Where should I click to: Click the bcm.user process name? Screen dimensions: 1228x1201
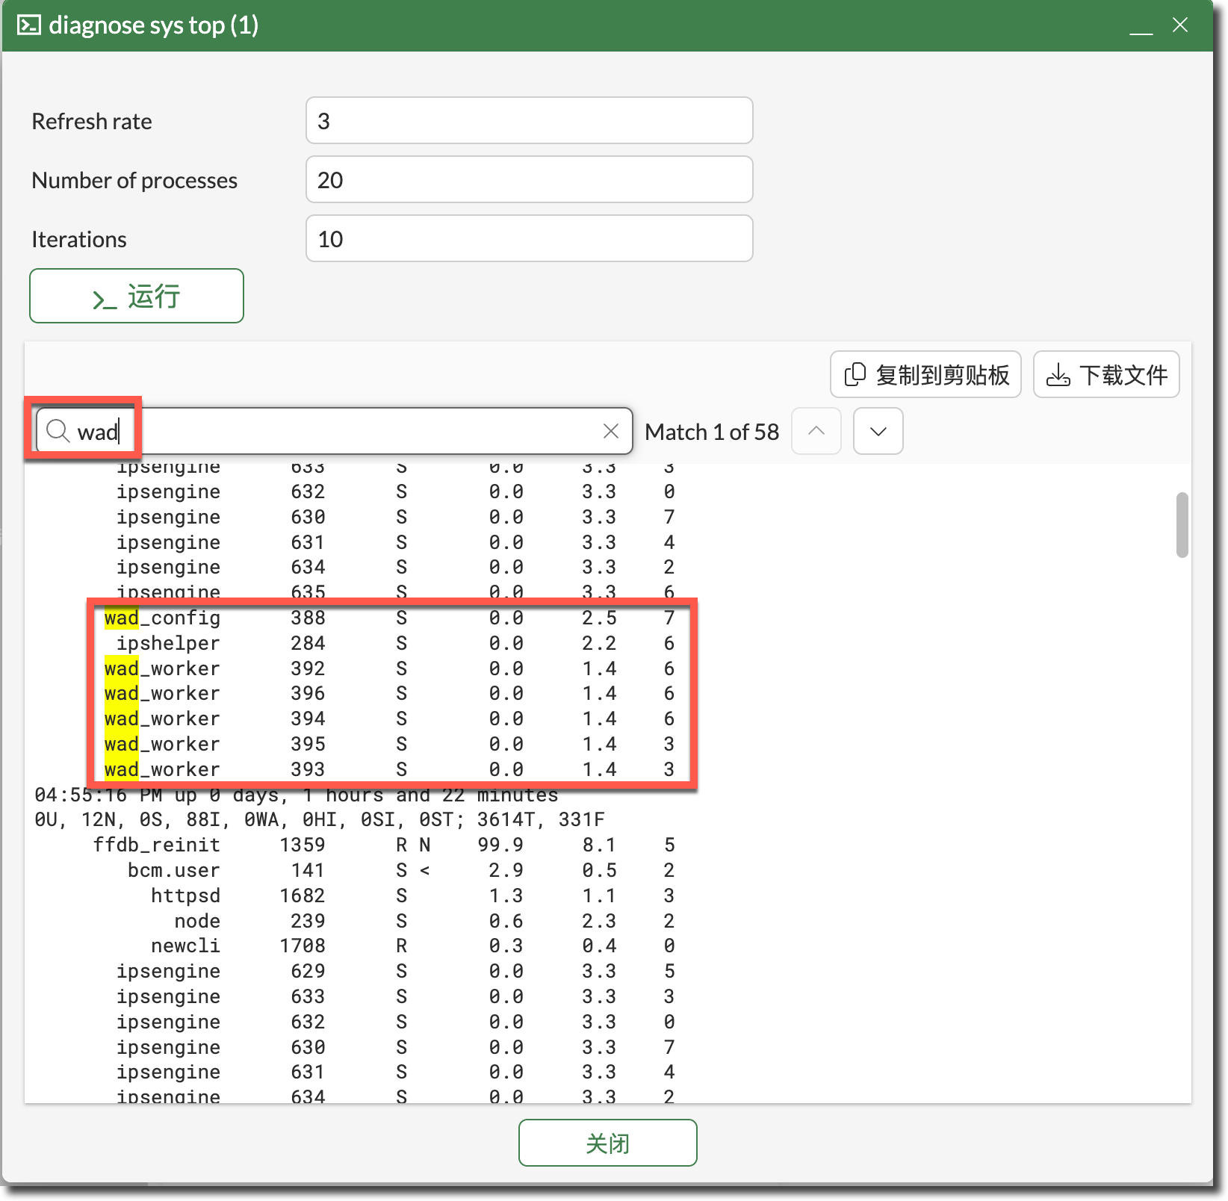pos(174,870)
